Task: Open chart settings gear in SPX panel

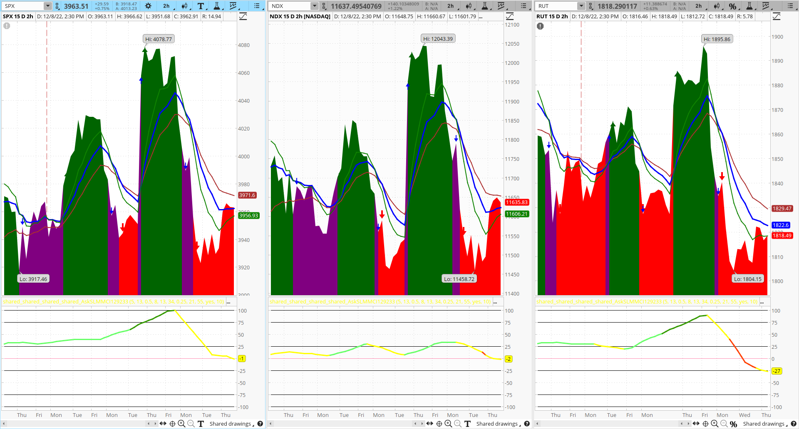Action: (148, 6)
